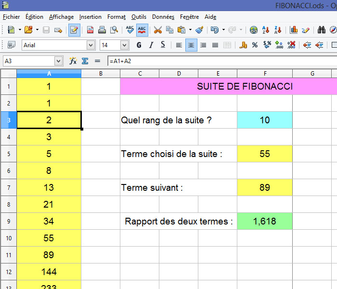
Task: Select cyan cell containing 10
Action: pyautogui.click(x=265, y=120)
